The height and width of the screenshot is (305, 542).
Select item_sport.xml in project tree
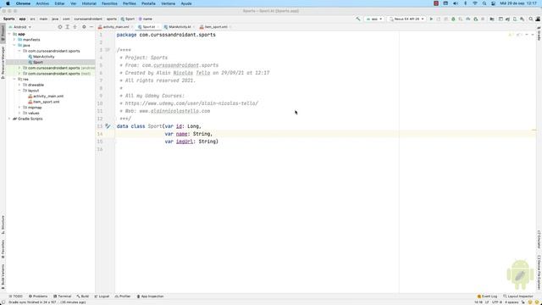point(46,102)
